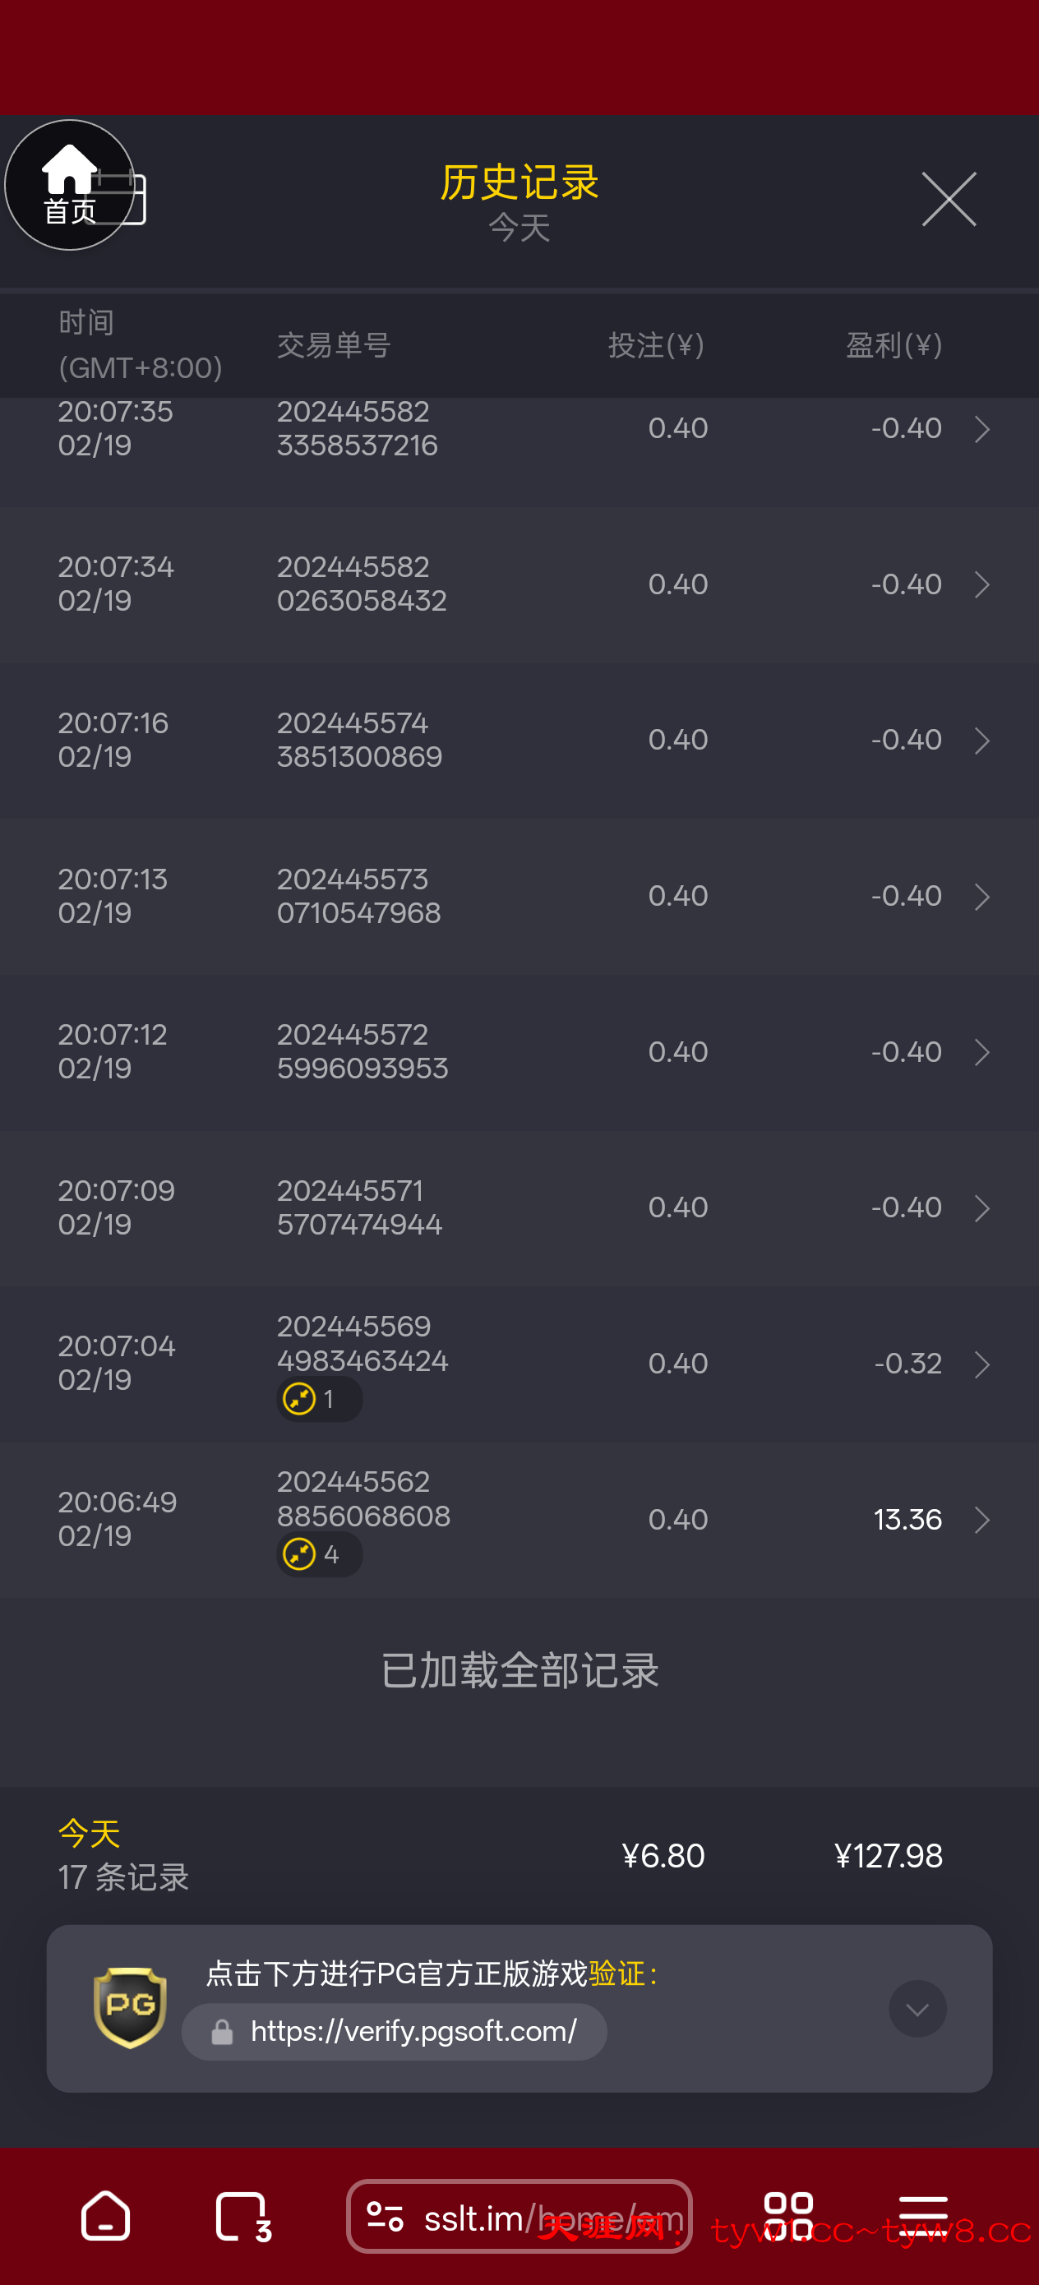Close the 历史记录 history panel
The width and height of the screenshot is (1039, 2285).
click(x=948, y=200)
